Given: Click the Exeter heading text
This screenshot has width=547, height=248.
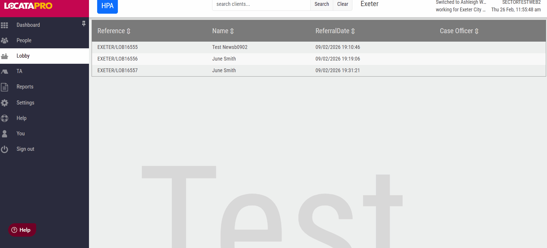Looking at the screenshot, I should (x=369, y=4).
